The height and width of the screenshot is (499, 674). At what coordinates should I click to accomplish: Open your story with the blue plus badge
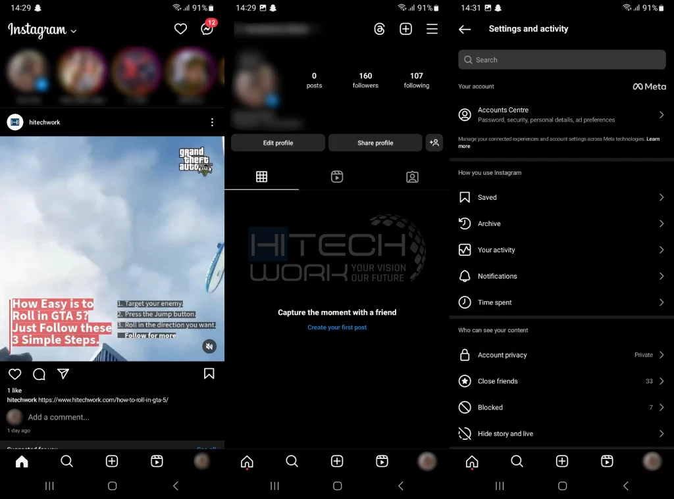click(x=27, y=71)
